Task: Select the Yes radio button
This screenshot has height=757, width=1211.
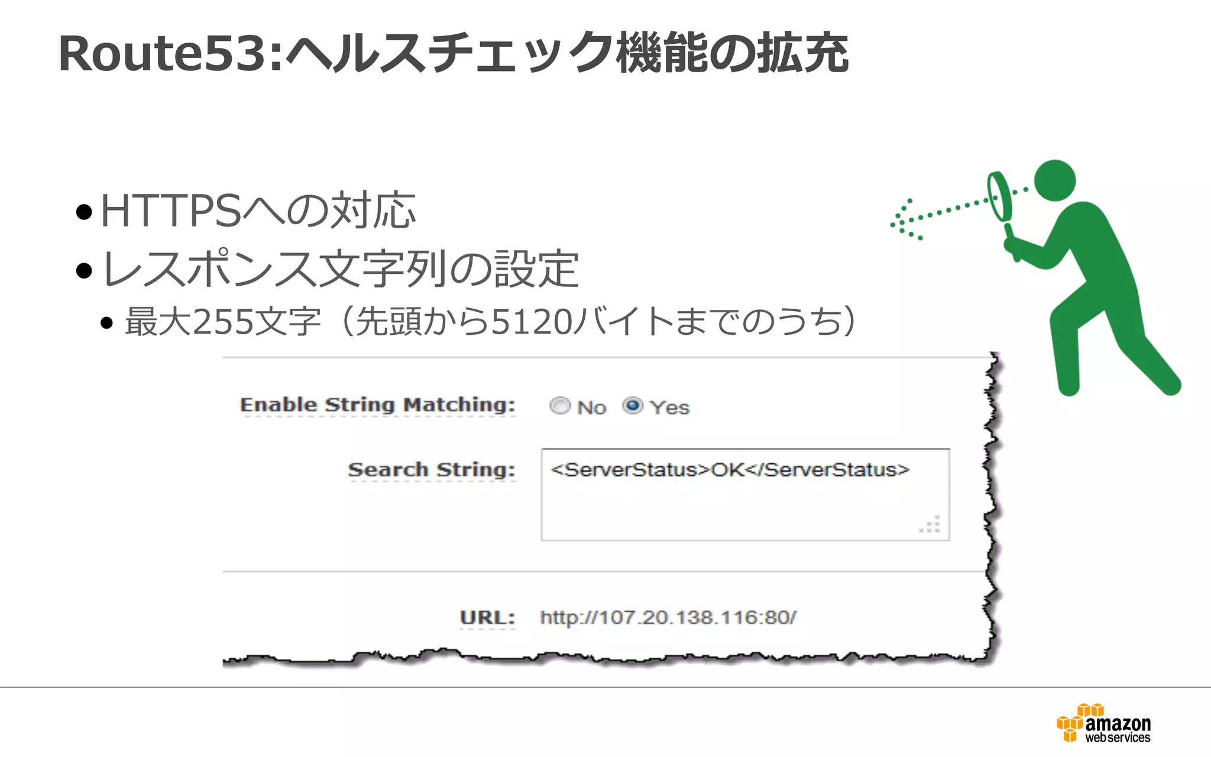Action: tap(633, 406)
